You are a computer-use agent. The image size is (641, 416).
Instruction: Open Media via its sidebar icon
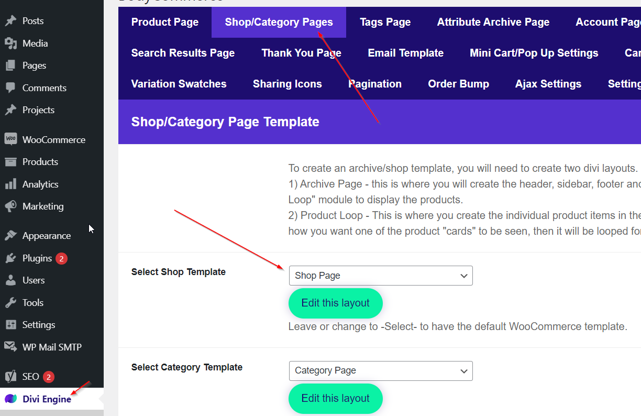tap(10, 43)
